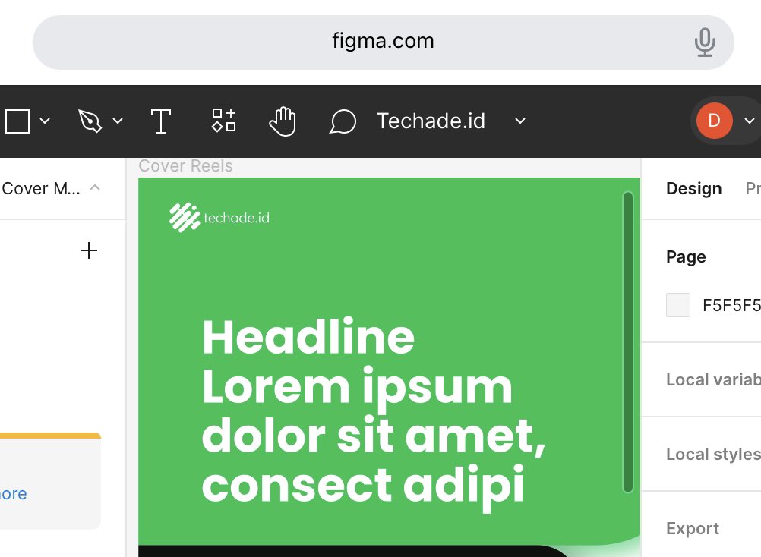The image size is (761, 557).
Task: Tap the microphone icon in the address bar
Action: click(705, 42)
